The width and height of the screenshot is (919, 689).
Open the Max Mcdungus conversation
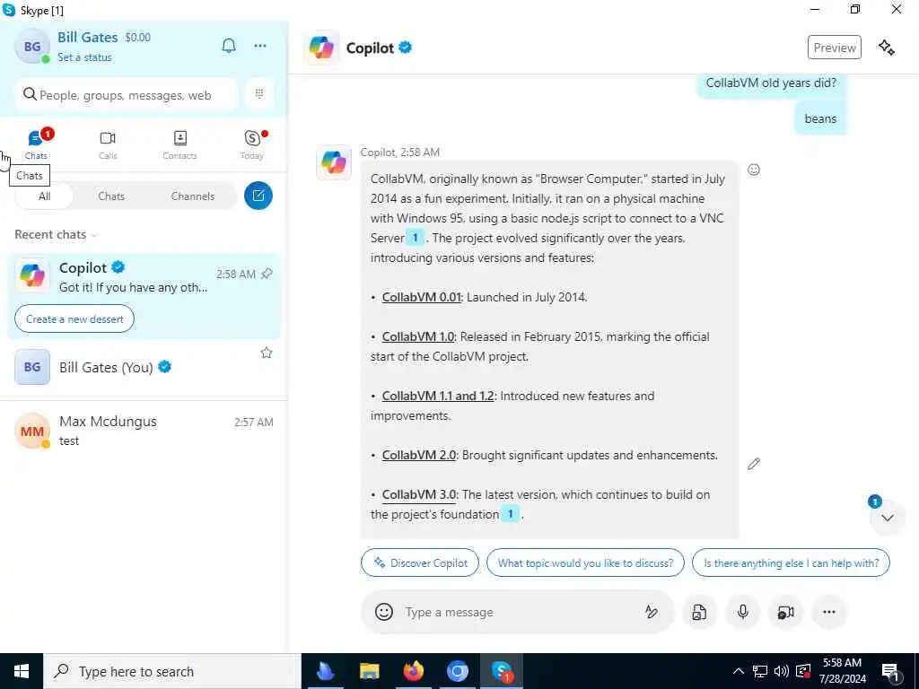tap(144, 431)
